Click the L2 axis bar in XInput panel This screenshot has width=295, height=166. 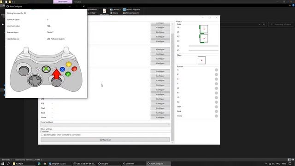point(204,46)
